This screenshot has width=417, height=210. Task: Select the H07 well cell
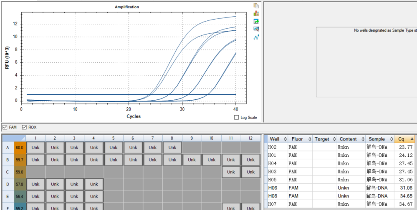tap(278, 204)
